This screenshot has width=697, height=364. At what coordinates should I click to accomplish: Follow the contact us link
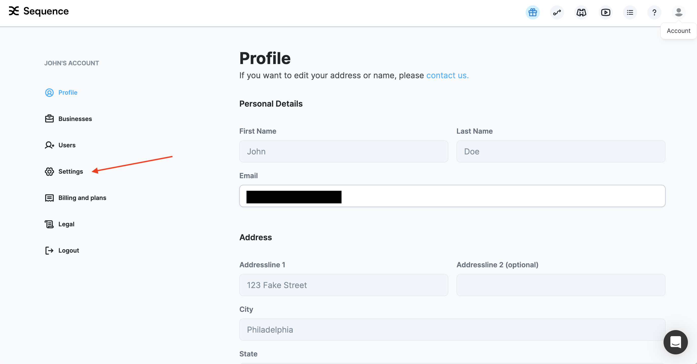[448, 75]
